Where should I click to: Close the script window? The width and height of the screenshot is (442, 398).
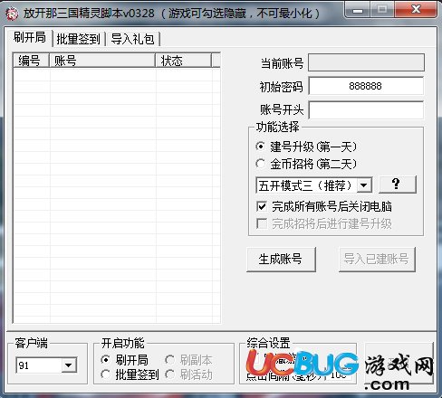pos(416,10)
